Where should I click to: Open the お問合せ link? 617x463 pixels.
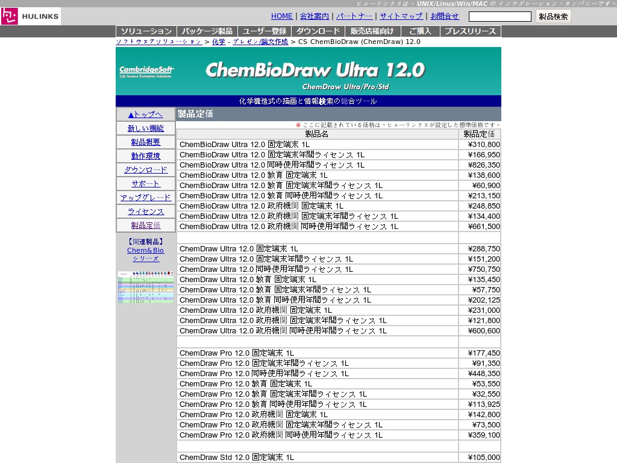(x=445, y=16)
